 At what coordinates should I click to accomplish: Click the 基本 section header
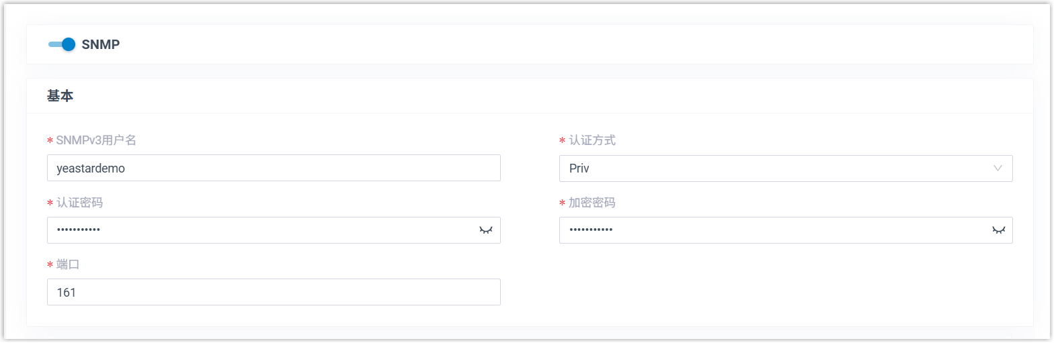point(60,96)
